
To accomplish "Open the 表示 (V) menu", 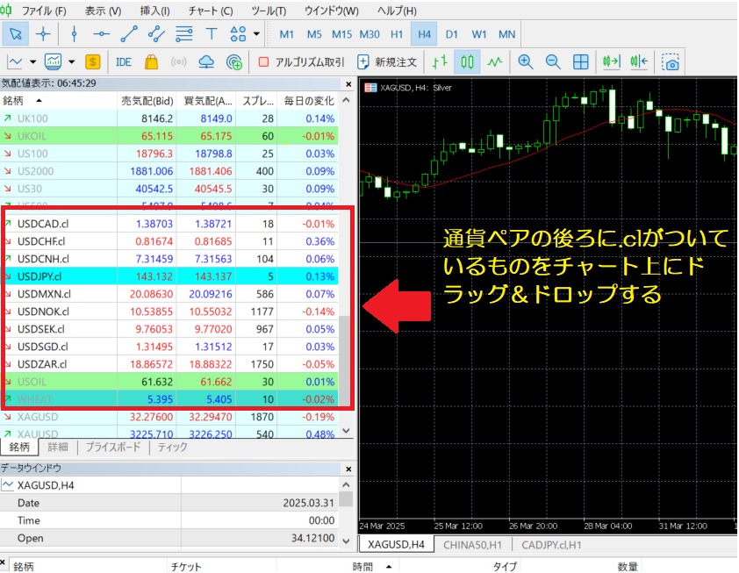I will tap(104, 11).
